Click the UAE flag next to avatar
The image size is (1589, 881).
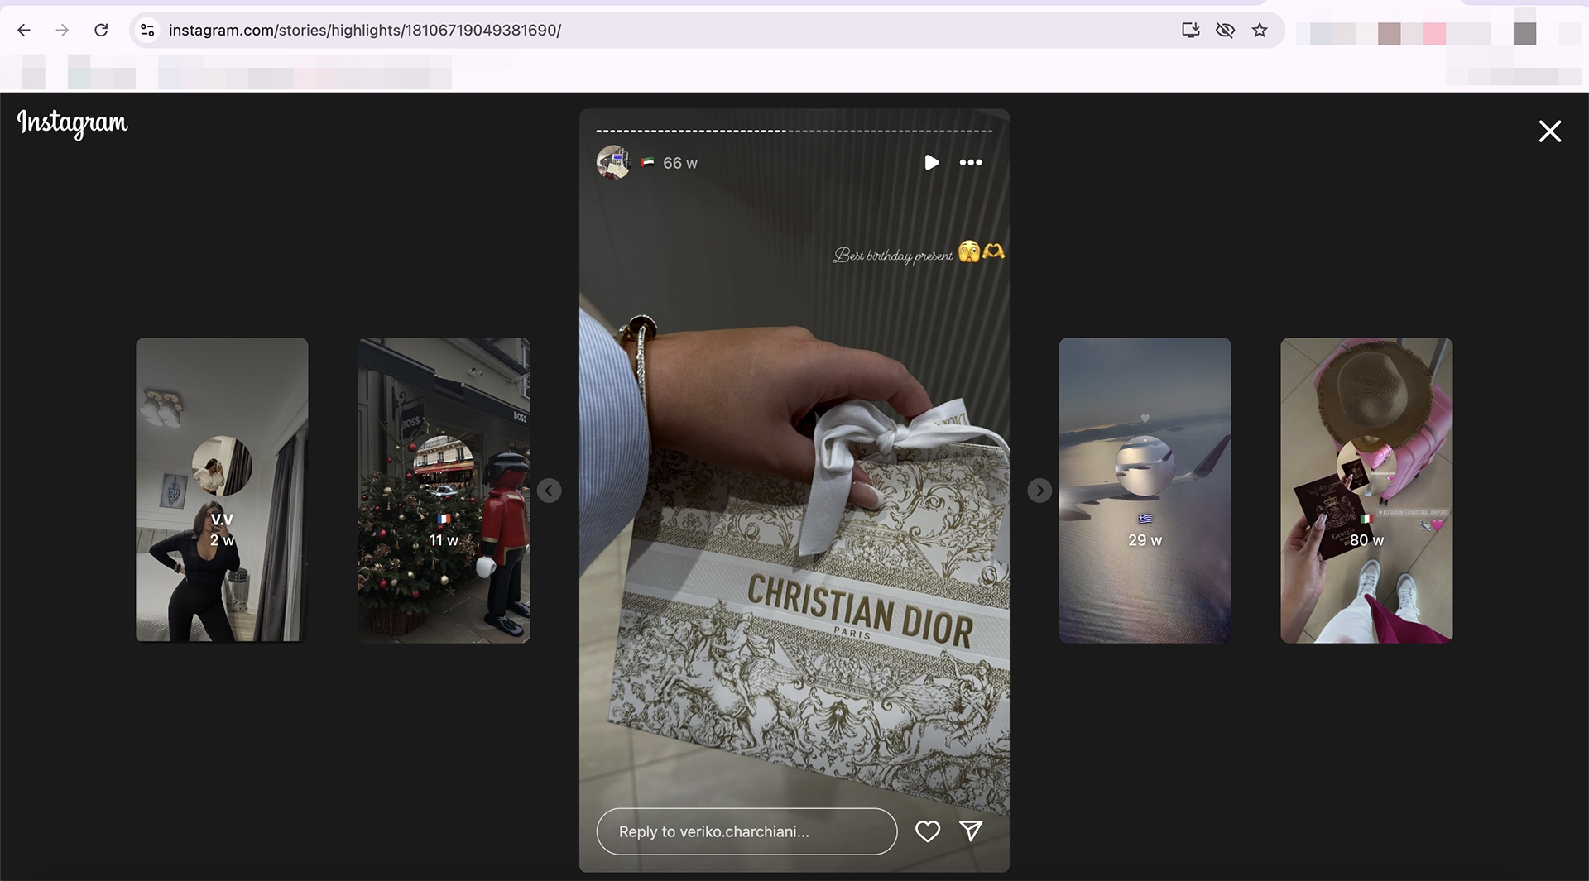click(647, 163)
